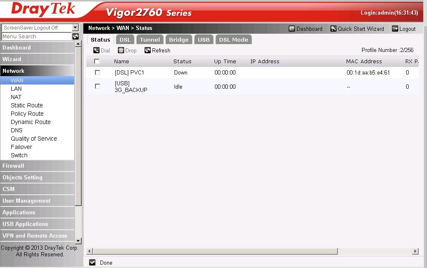Viewport: 427px width, 268px height.
Task: Click the status icon beside Done
Action: point(92,263)
